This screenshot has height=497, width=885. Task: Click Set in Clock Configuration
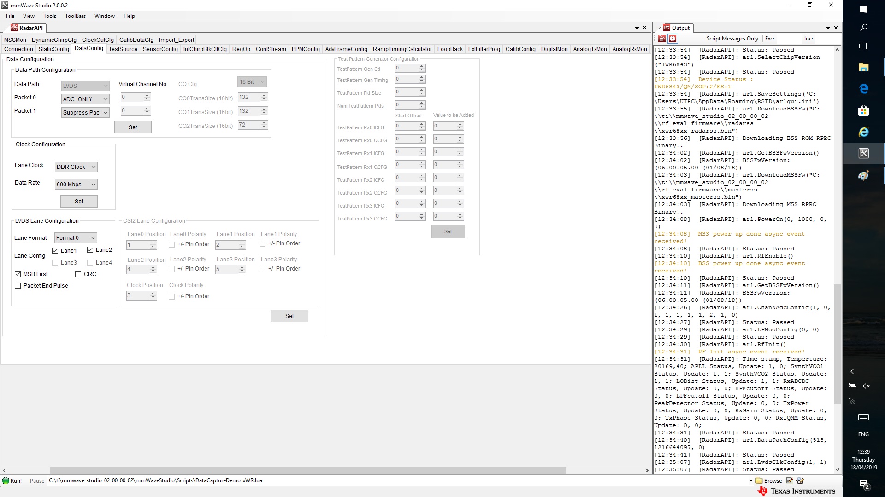click(79, 202)
